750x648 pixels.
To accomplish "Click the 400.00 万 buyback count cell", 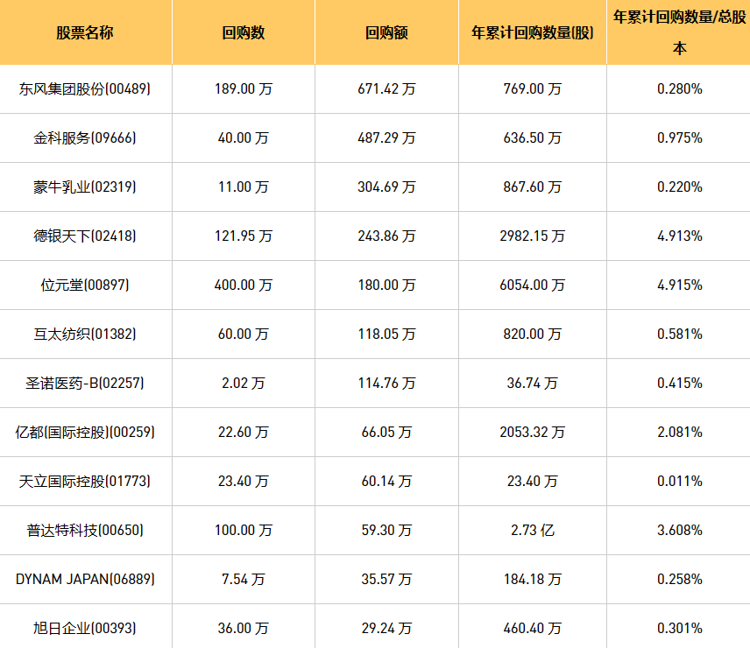I will (x=243, y=285).
